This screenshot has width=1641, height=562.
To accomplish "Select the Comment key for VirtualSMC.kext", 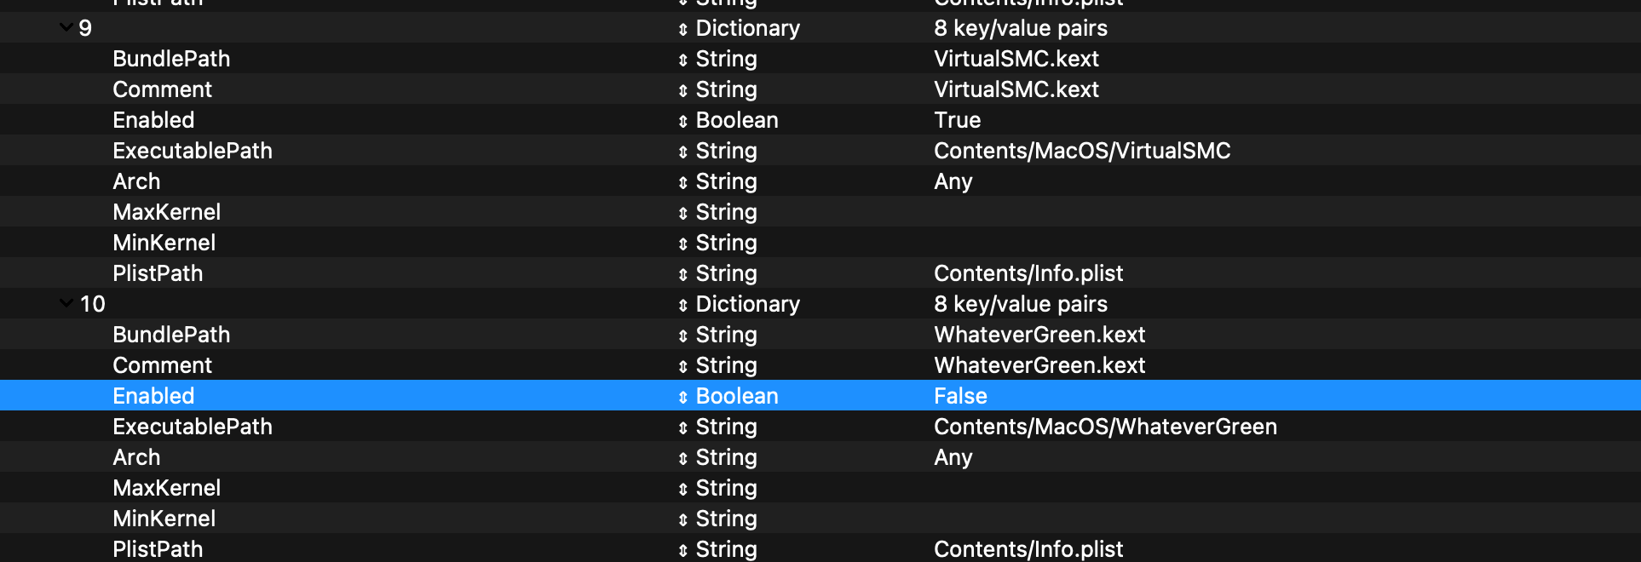I will pyautogui.click(x=162, y=89).
